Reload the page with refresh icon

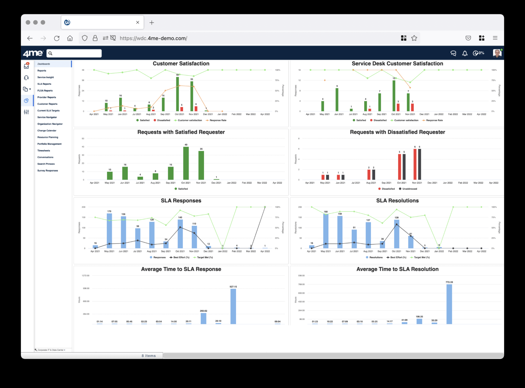57,38
